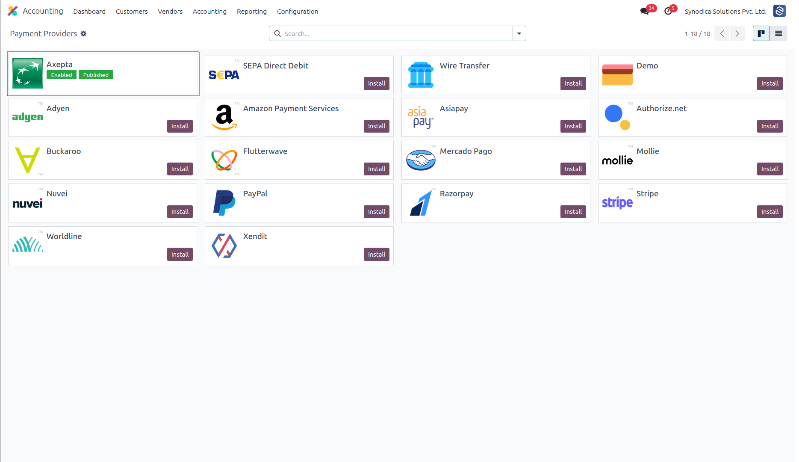Open the Axepta provider card title

point(59,65)
